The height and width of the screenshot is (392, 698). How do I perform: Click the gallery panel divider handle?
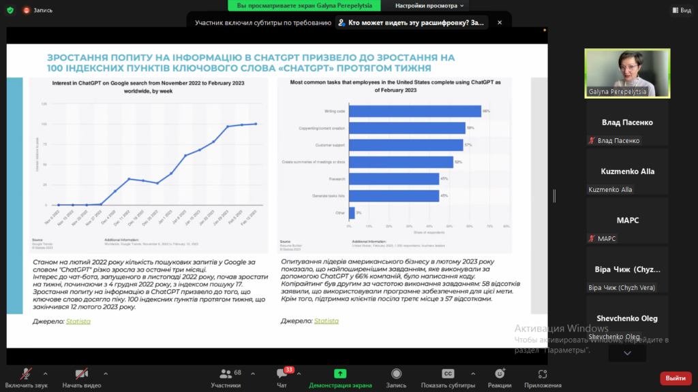pyautogui.click(x=554, y=195)
